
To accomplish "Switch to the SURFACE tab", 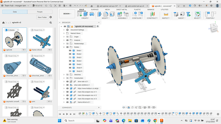I will click(x=95, y=10).
